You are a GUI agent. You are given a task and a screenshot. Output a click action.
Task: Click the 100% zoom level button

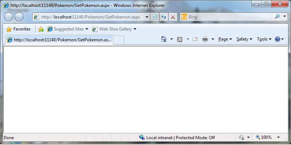click(264, 137)
